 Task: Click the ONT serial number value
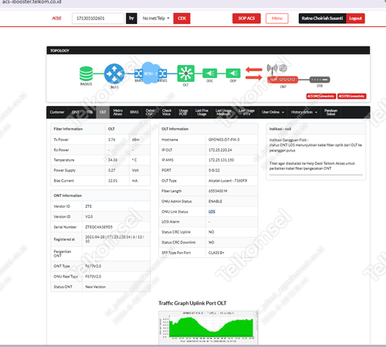(x=99, y=227)
